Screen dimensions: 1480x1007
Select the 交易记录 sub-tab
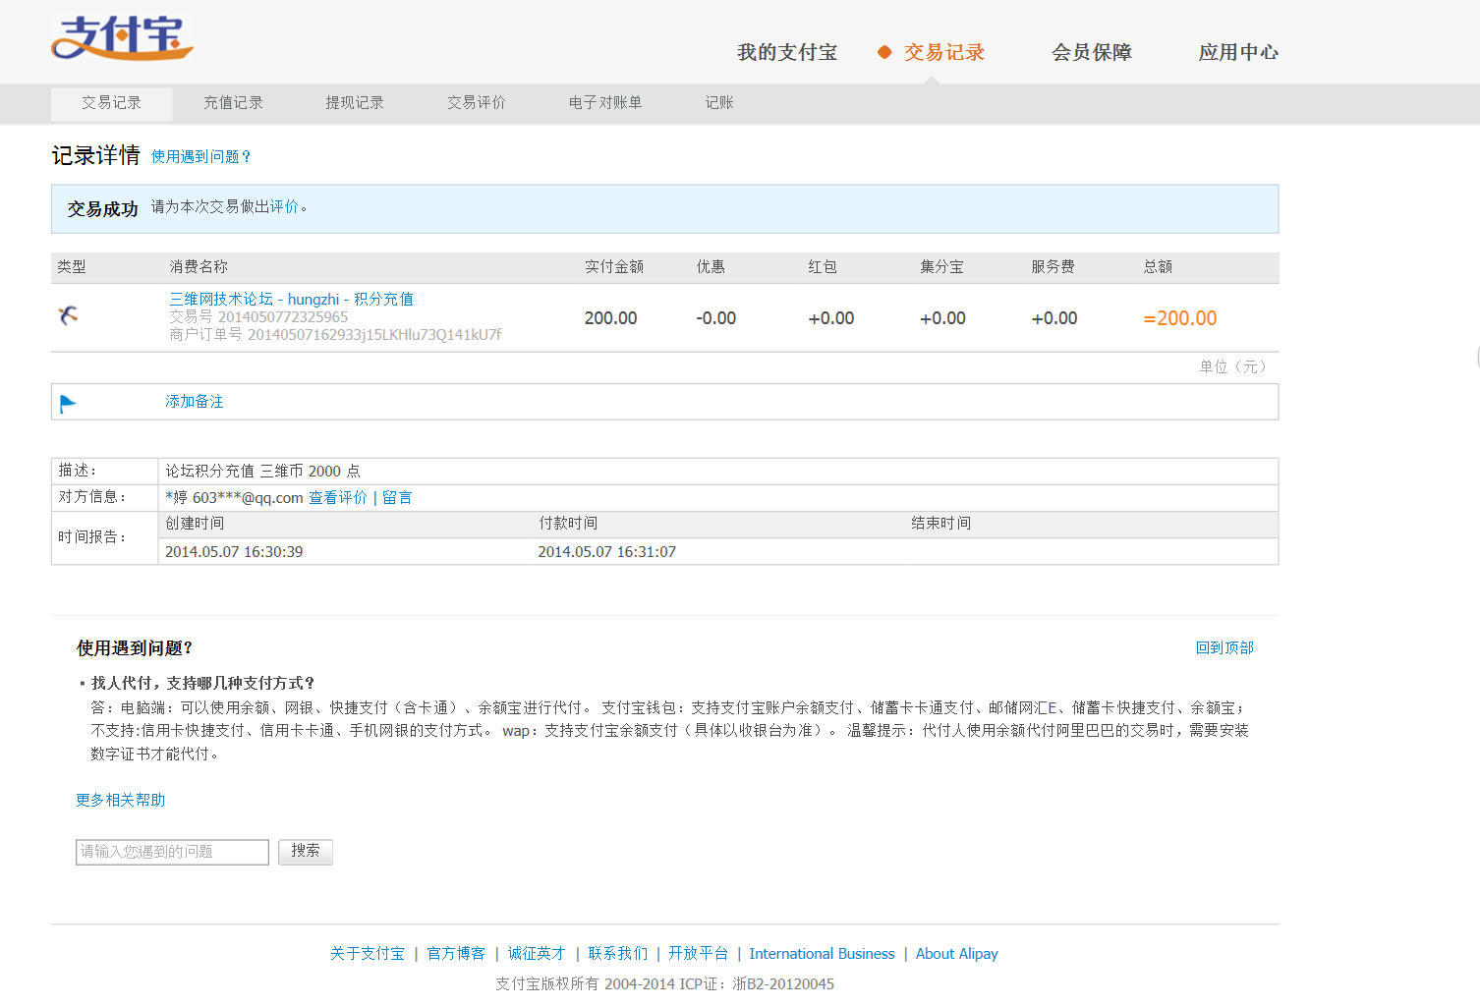pos(112,103)
